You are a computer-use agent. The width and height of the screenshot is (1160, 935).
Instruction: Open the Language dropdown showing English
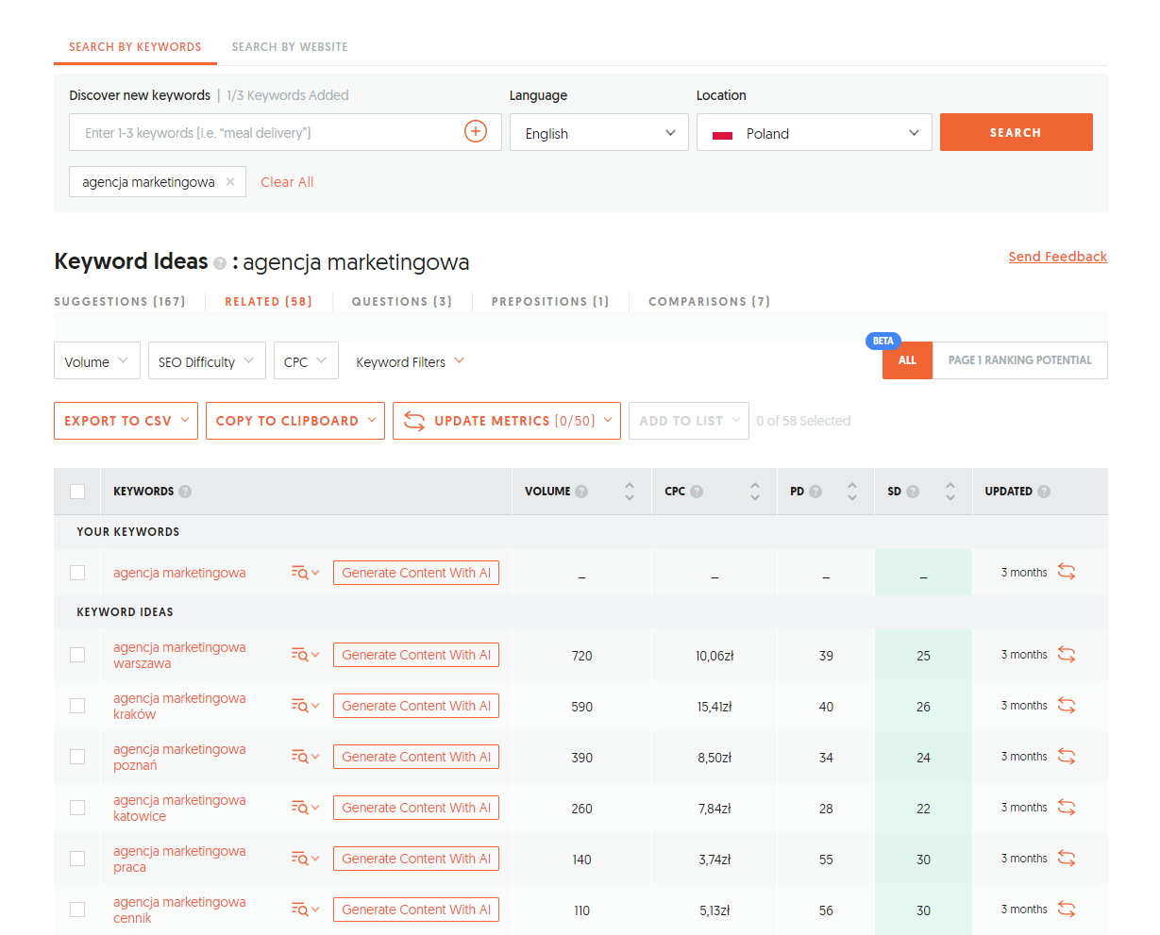(599, 133)
